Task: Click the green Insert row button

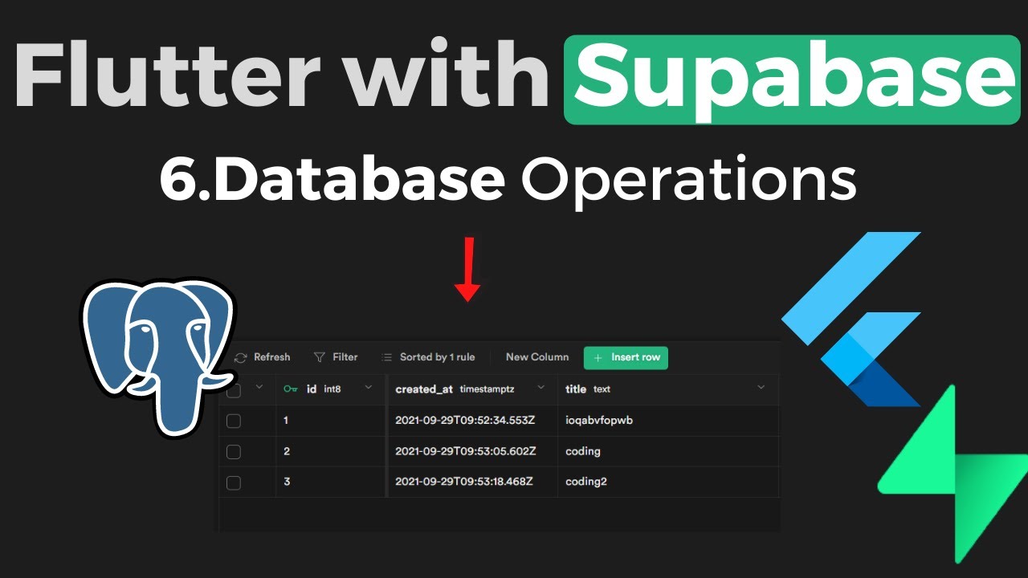Action: (626, 357)
